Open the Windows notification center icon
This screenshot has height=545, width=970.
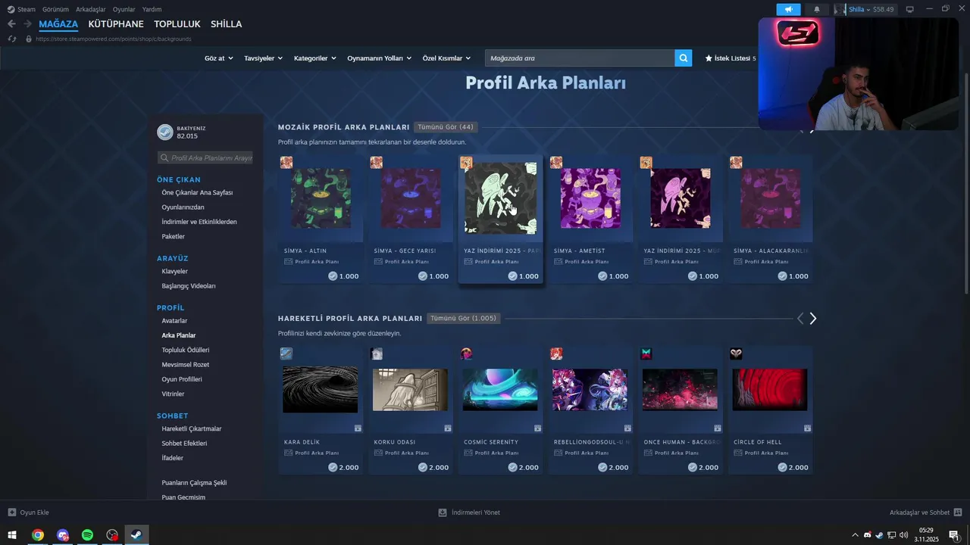click(954, 535)
